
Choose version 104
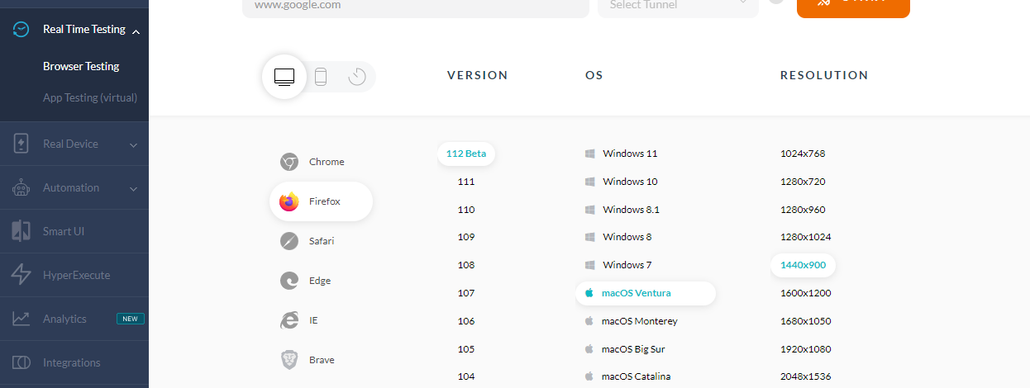coord(466,376)
